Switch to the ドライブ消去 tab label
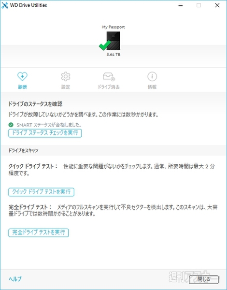This screenshot has height=290, width=227. click(x=109, y=87)
